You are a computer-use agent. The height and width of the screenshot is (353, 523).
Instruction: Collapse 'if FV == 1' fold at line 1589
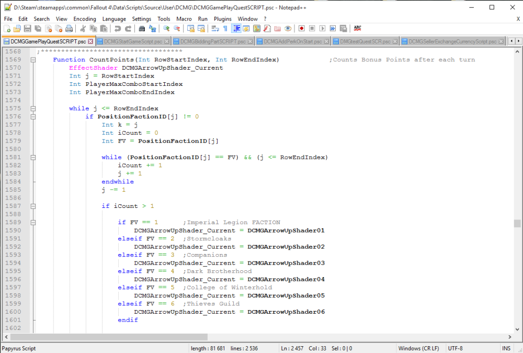point(33,223)
